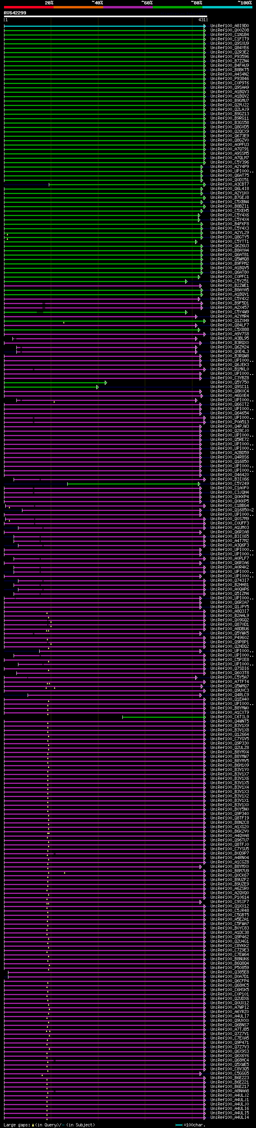Click the orange ~40% identity legend segment
The image size is (256, 1128).
[78, 7]
